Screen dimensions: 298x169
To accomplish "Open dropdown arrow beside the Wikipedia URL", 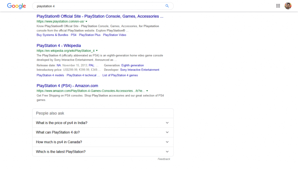I will [97, 51].
